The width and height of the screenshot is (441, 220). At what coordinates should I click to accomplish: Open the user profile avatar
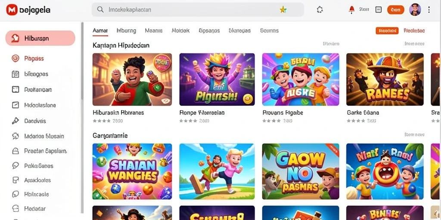415,9
